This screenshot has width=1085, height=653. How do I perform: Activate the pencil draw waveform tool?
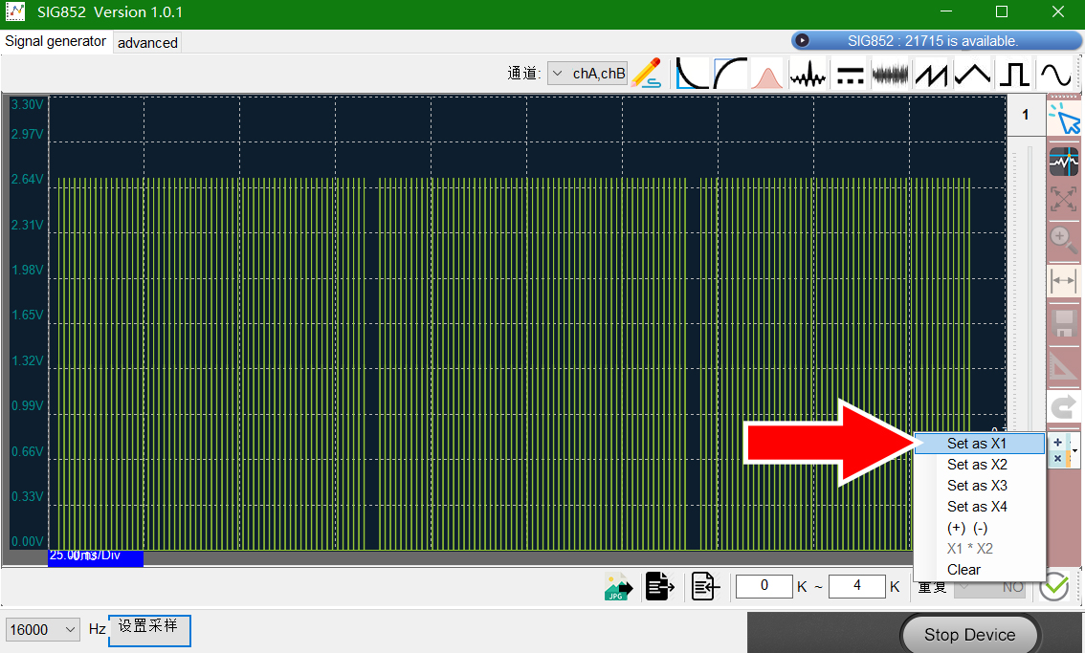click(x=646, y=74)
